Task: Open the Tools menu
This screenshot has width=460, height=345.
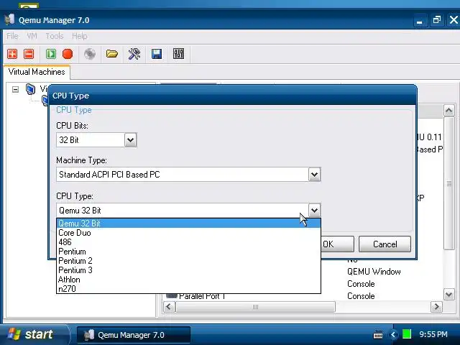Action: coord(55,36)
